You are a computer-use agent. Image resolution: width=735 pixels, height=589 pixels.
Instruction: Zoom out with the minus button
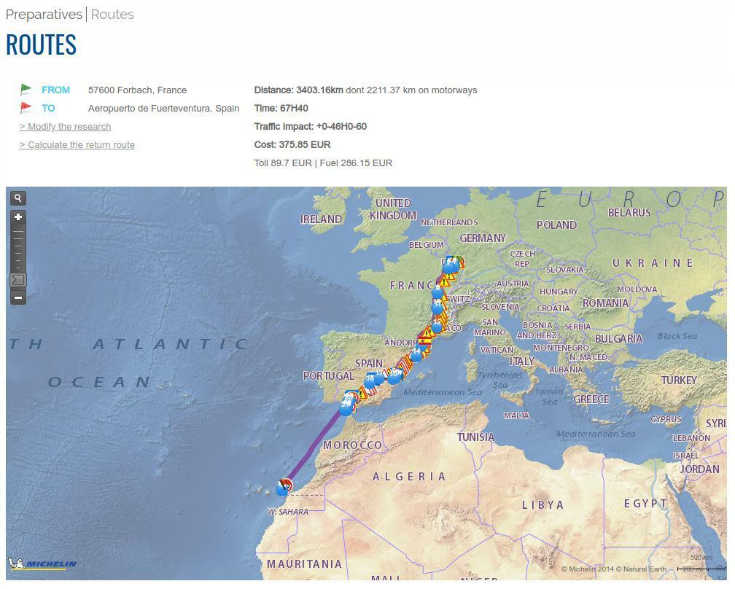[x=18, y=297]
